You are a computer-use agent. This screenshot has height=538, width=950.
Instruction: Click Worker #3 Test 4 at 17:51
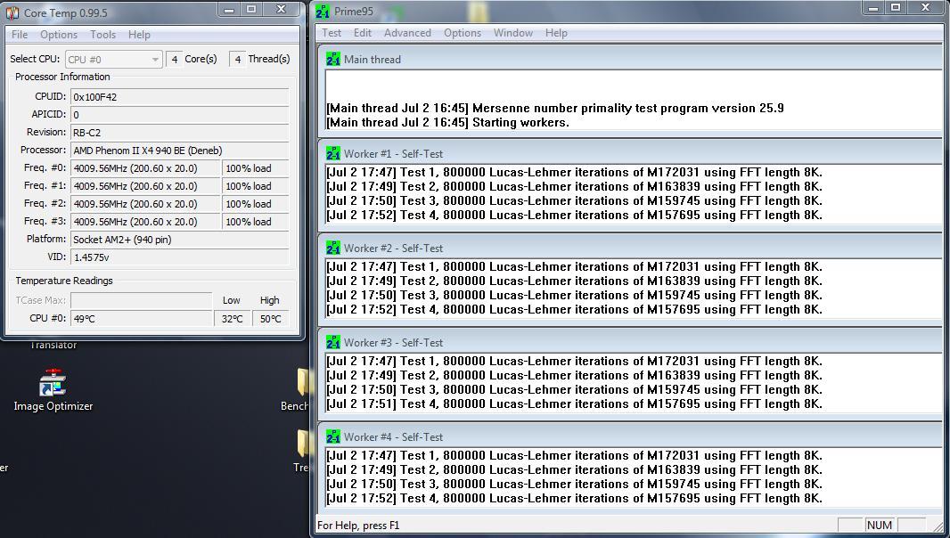[x=574, y=404]
